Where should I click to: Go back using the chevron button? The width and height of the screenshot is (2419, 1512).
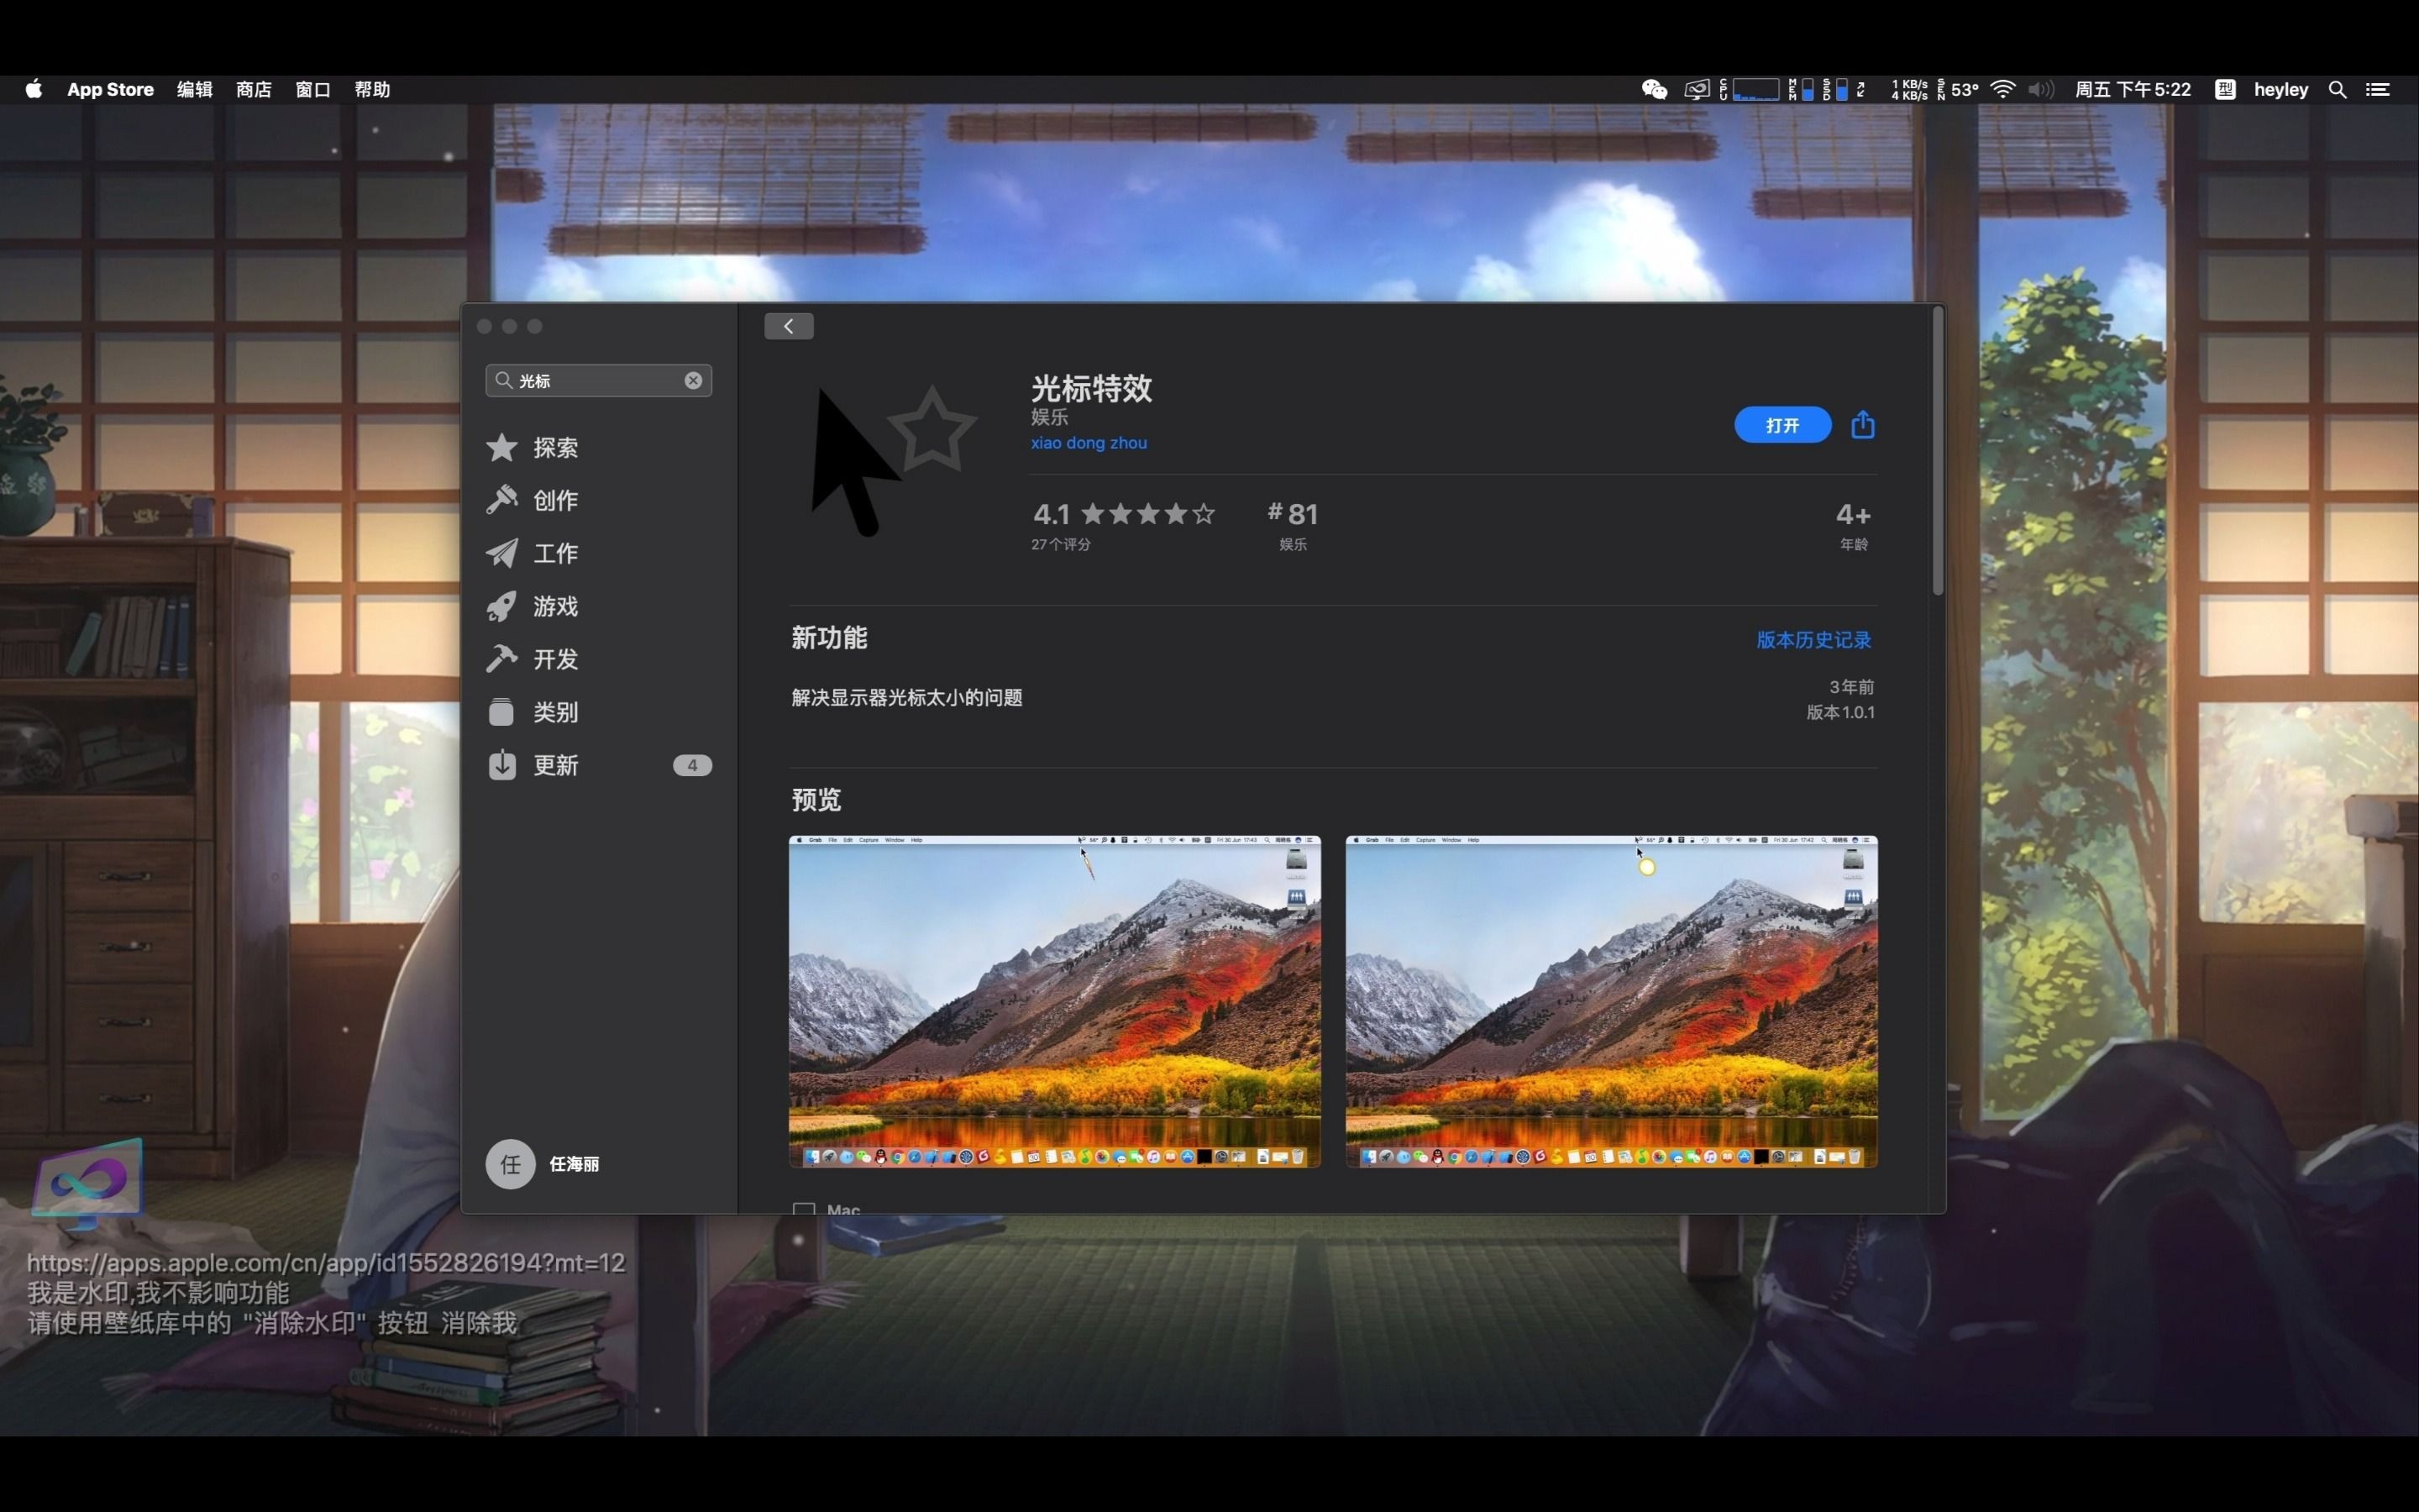(x=789, y=326)
